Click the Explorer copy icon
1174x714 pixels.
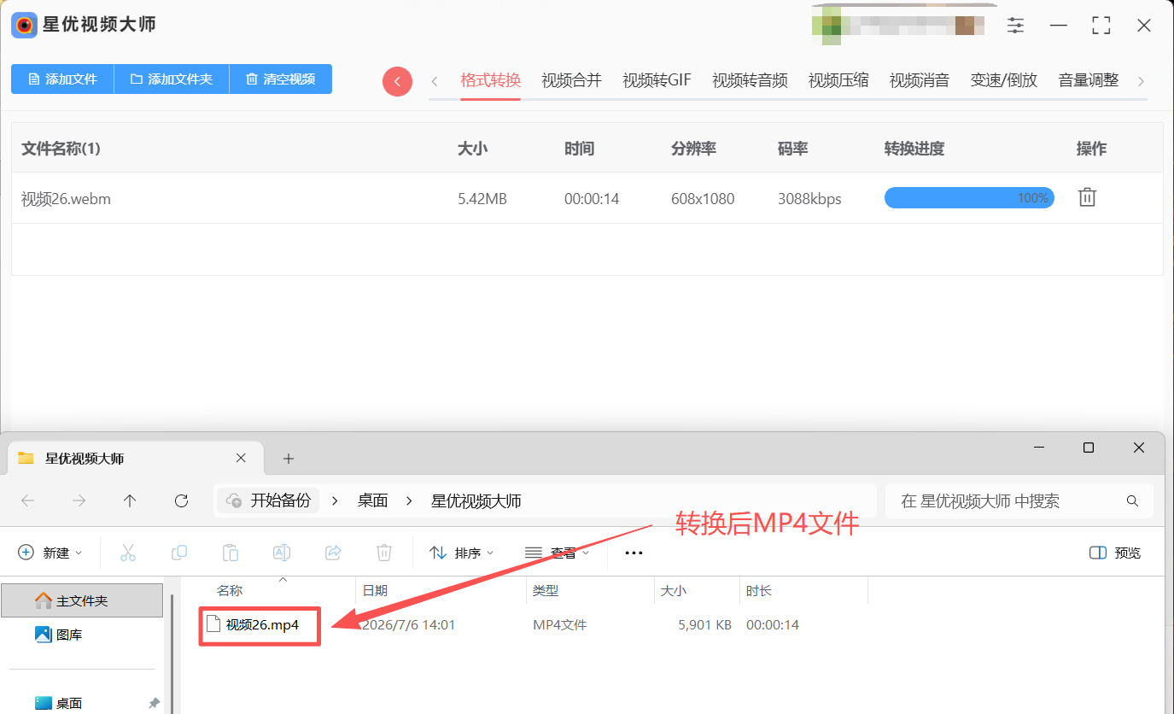point(179,553)
